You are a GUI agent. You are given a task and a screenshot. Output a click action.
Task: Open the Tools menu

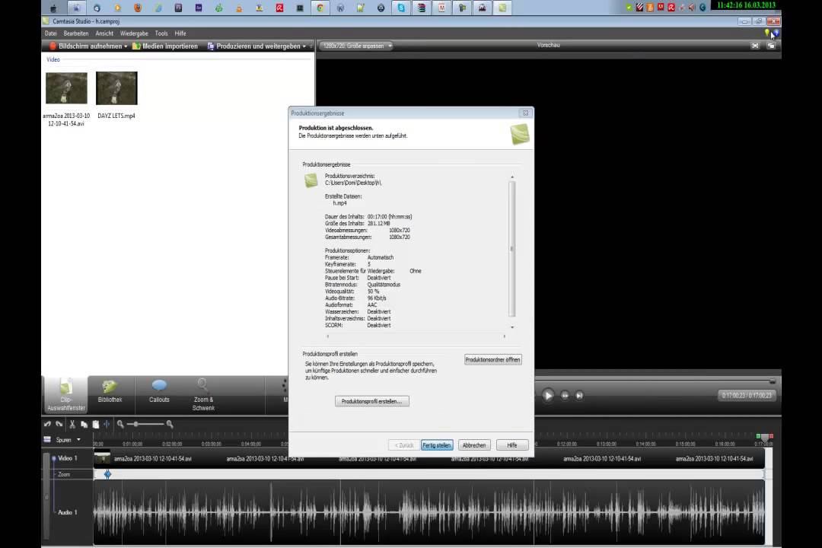(161, 33)
